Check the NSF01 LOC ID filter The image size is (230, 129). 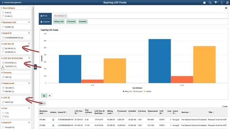[x=3, y=102]
